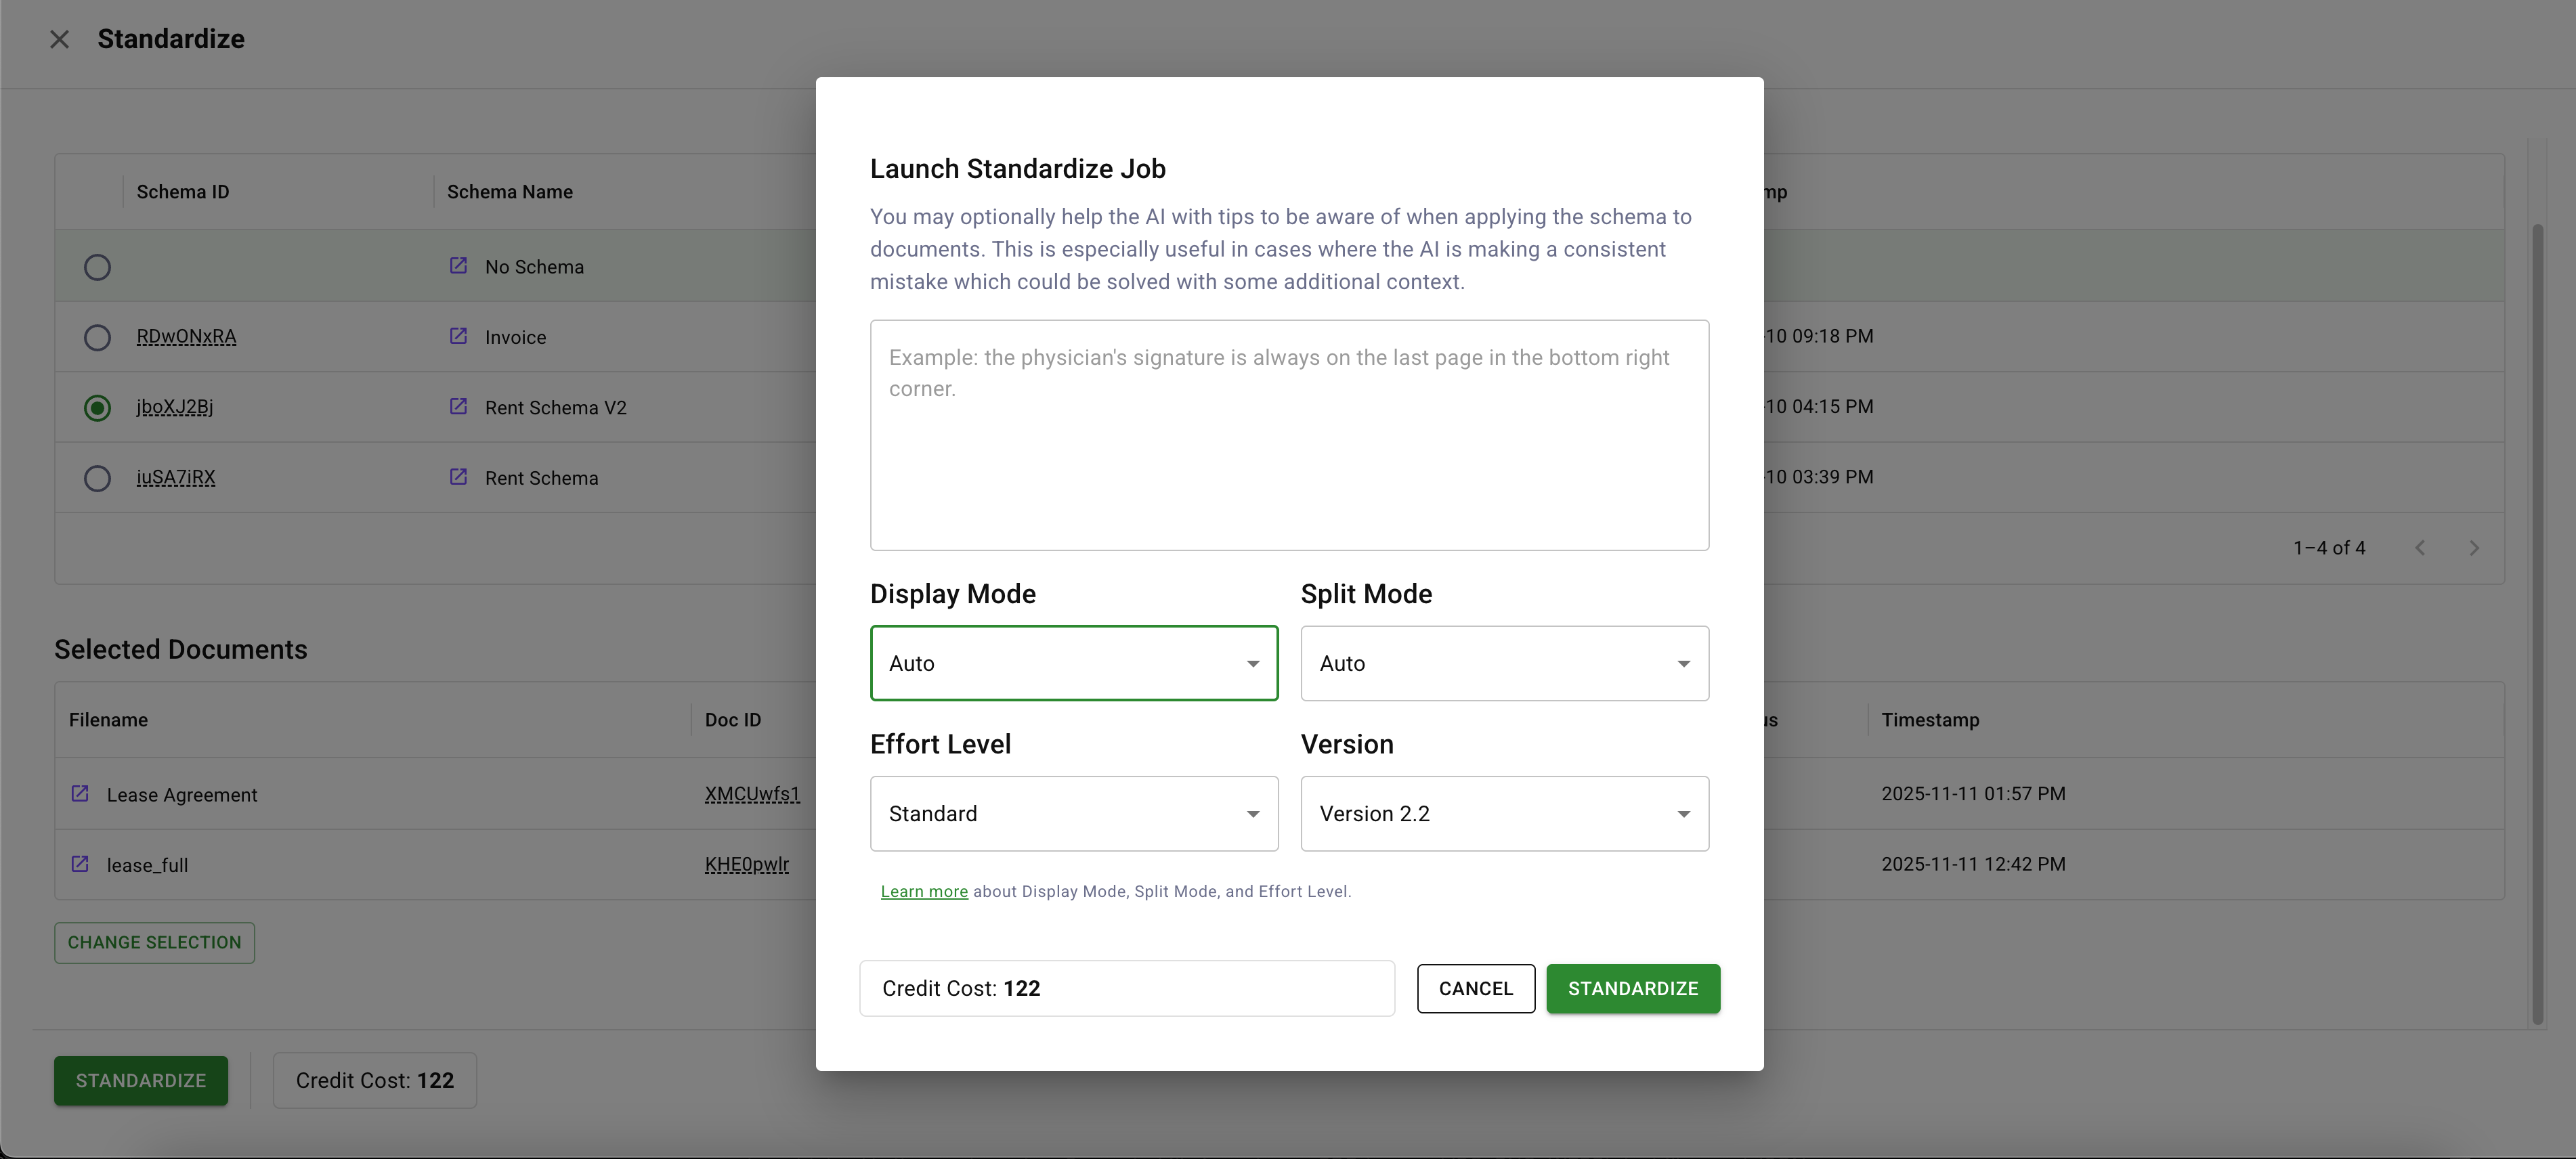
Task: Open Rent Schema via its link icon
Action: 458,477
